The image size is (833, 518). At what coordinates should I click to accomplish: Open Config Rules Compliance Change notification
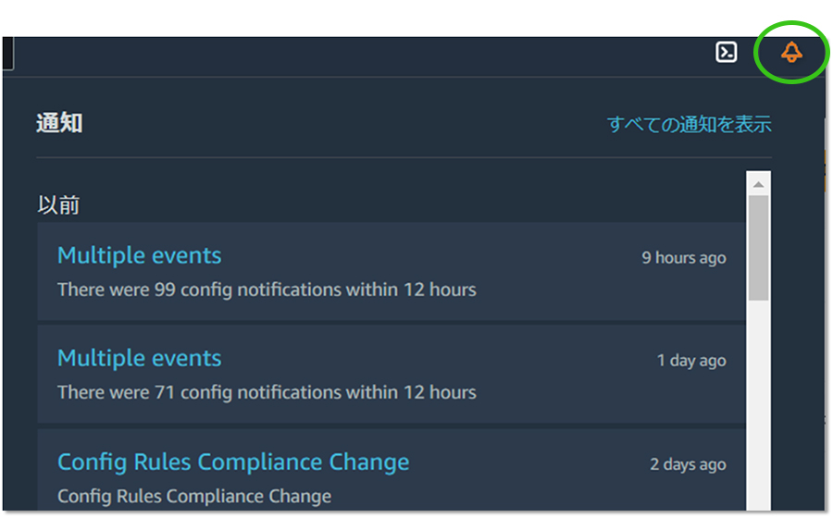(x=233, y=462)
